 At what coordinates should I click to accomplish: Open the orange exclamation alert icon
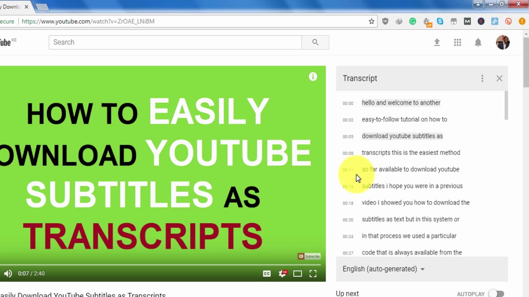pyautogui.click(x=522, y=21)
